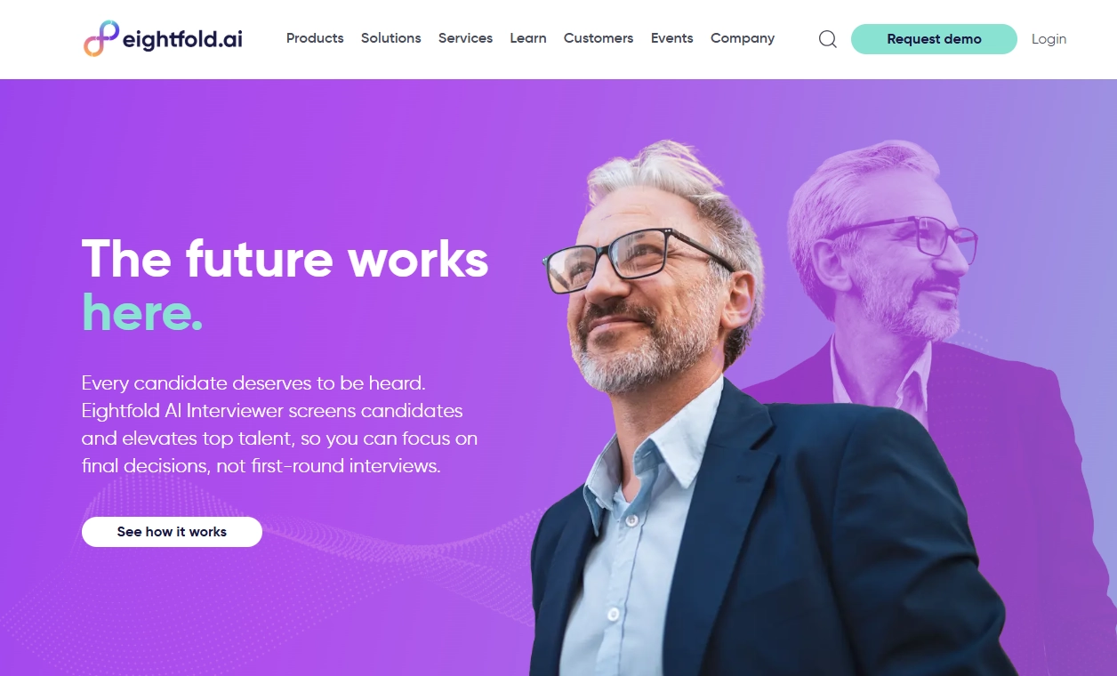The height and width of the screenshot is (676, 1117).
Task: Go to the Events page
Action: [x=672, y=38]
